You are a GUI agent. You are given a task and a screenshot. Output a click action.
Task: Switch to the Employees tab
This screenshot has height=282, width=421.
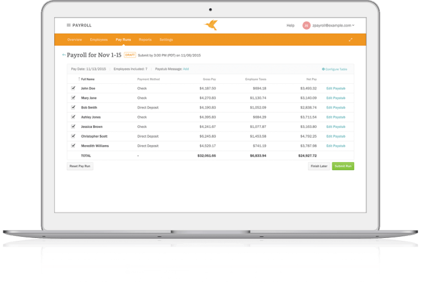[99, 39]
